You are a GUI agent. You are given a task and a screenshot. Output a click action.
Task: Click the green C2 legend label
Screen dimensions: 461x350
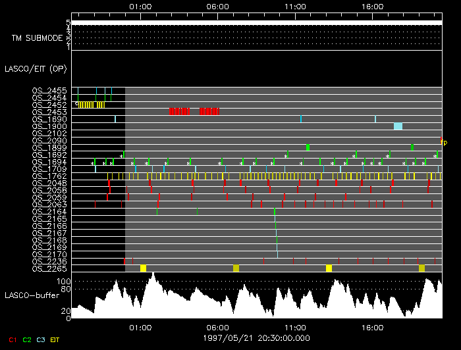click(x=27, y=339)
